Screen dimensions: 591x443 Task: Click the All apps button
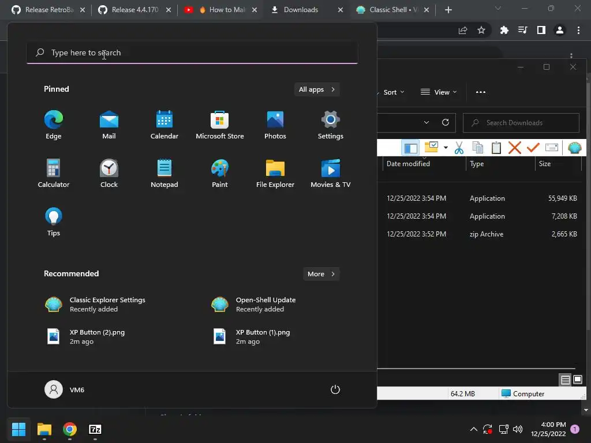click(317, 89)
